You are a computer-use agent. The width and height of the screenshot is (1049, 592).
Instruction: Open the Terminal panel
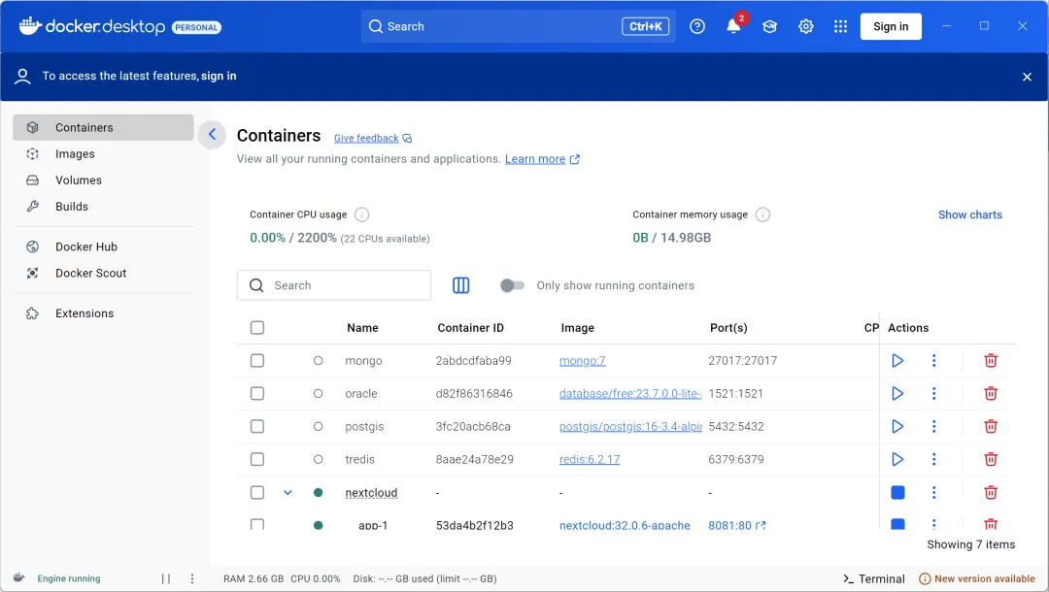pos(874,578)
